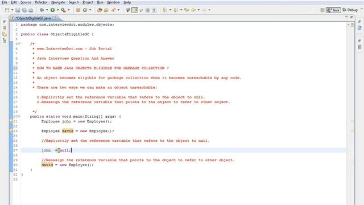364x205 pixels.
Task: Open dropdown beside Back navigation arrow
Action: [198, 10]
